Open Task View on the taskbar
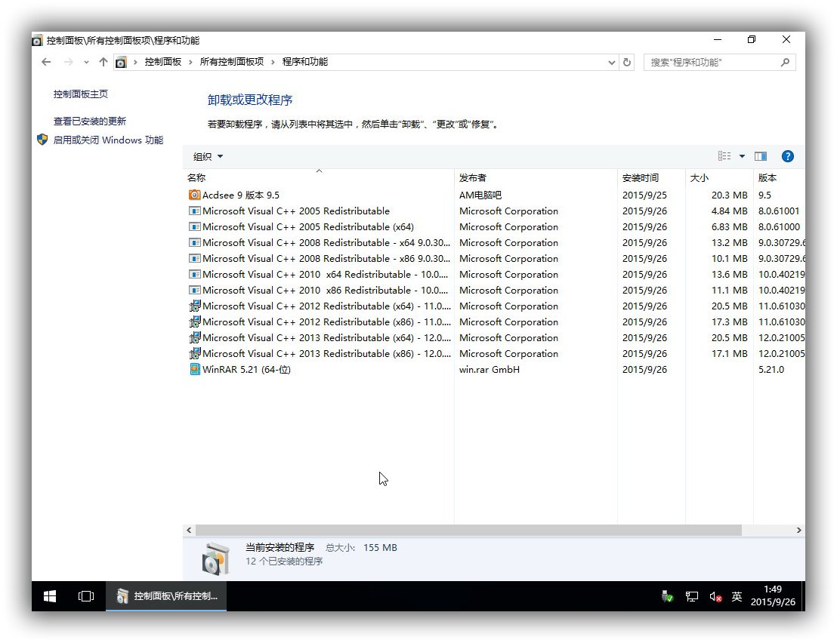Image resolution: width=837 pixels, height=643 pixels. point(86,596)
